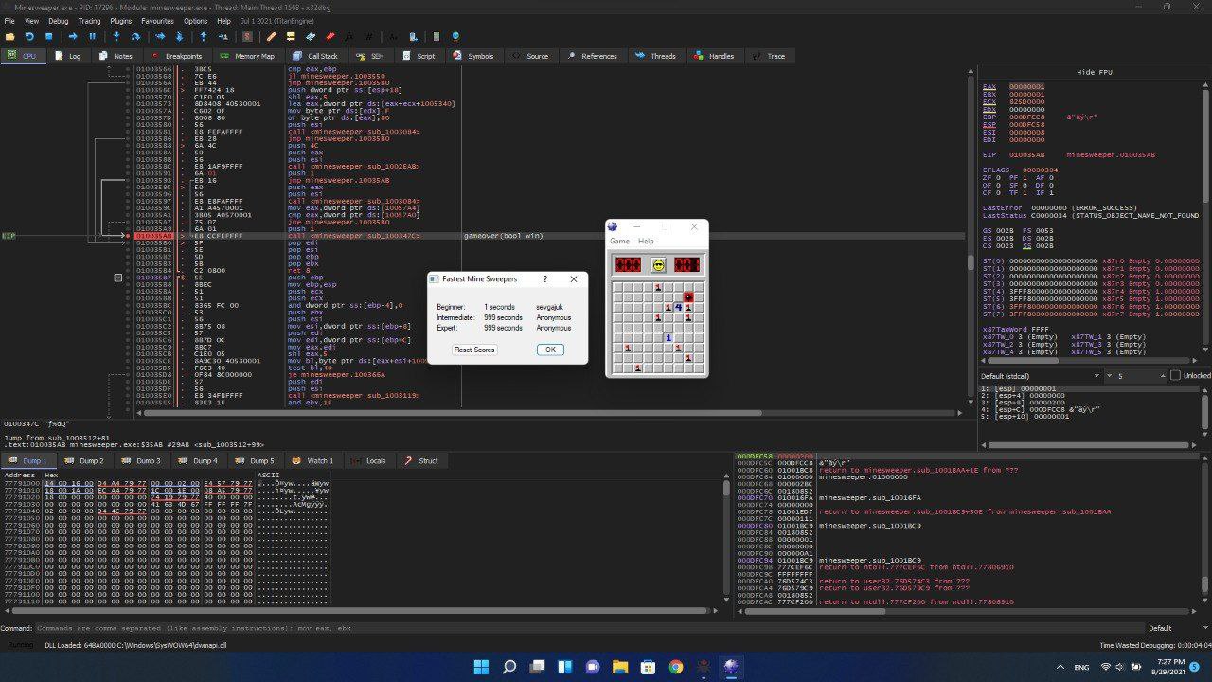The width and height of the screenshot is (1212, 682).
Task: Toggle the Unlocked checkbox in arguments panel
Action: (x=1175, y=375)
